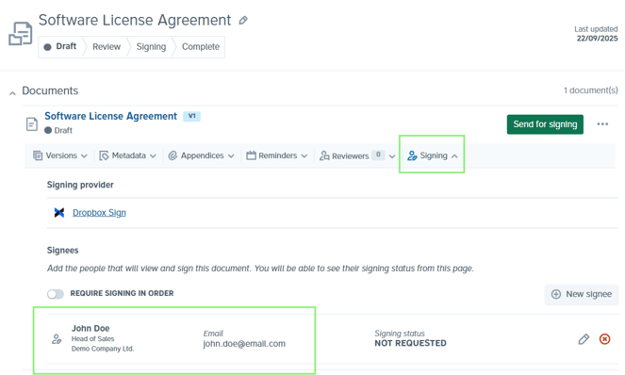Select the Review stage
This screenshot has height=375, width=625.
click(x=107, y=46)
